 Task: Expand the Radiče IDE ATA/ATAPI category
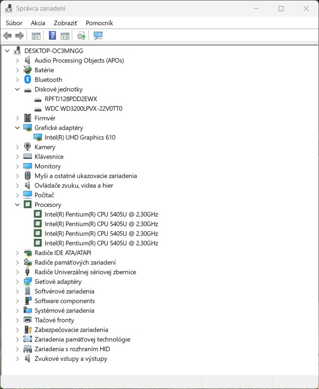[x=18, y=253]
